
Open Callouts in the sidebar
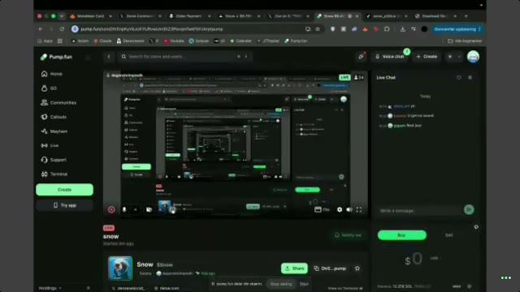(x=54, y=117)
